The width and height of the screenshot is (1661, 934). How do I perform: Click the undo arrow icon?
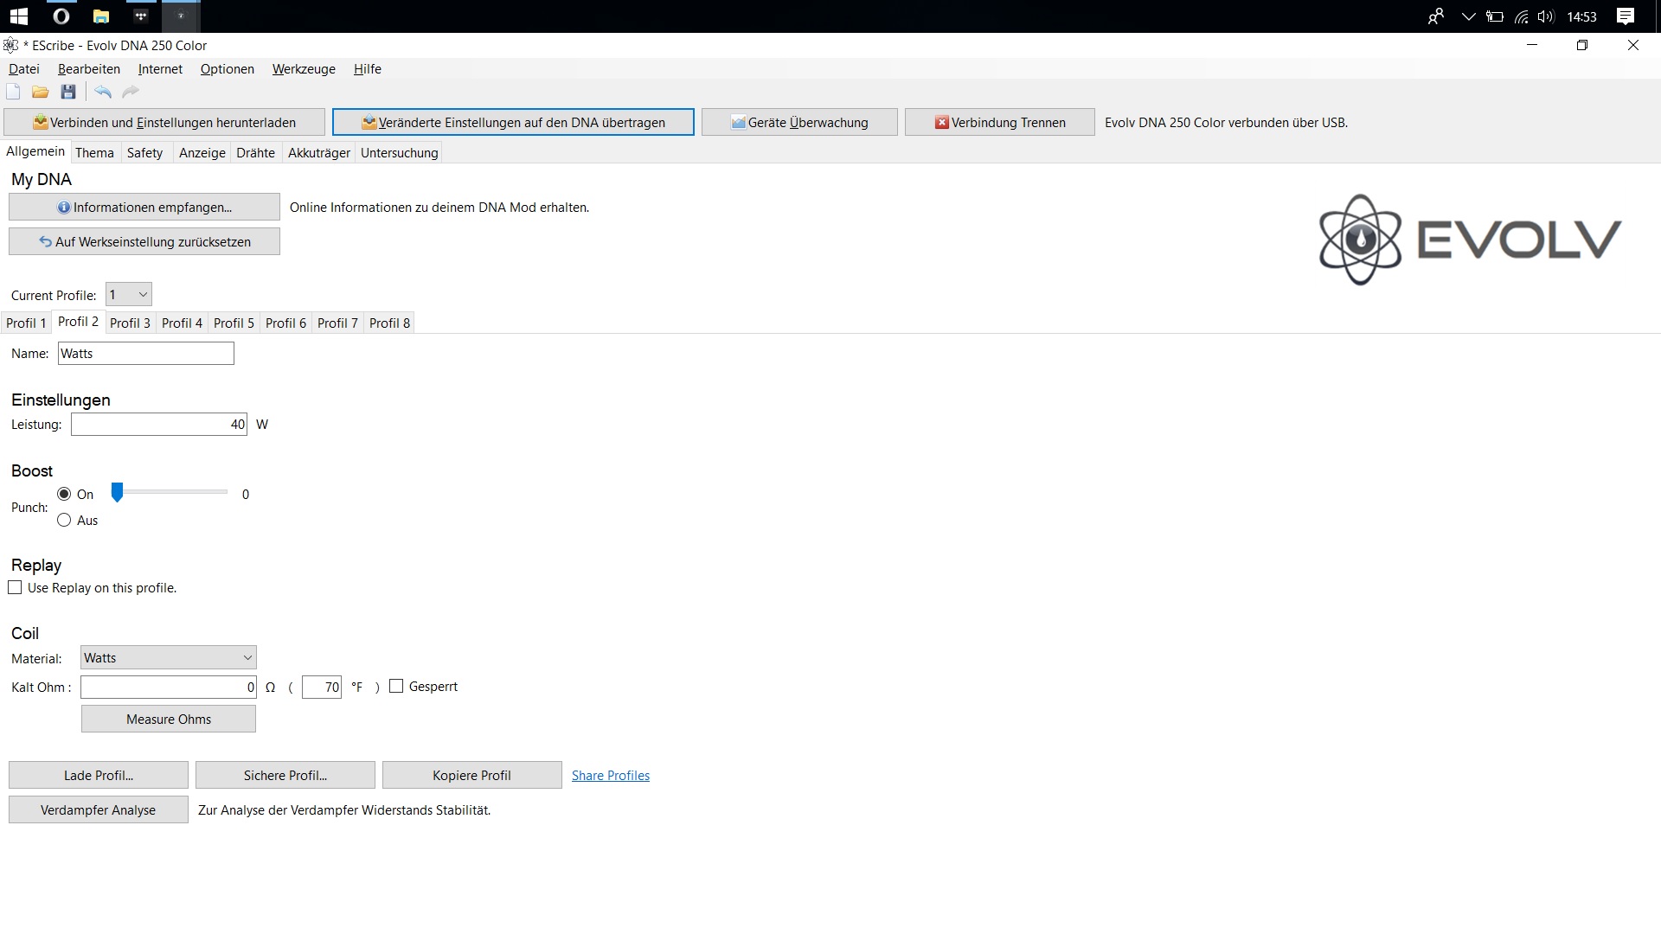click(x=103, y=92)
